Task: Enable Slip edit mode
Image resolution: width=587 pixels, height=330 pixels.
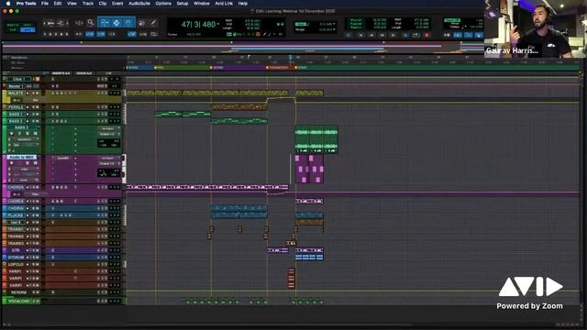Action: [13, 30]
